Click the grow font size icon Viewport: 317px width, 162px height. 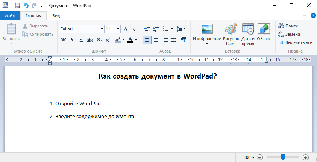126,29
